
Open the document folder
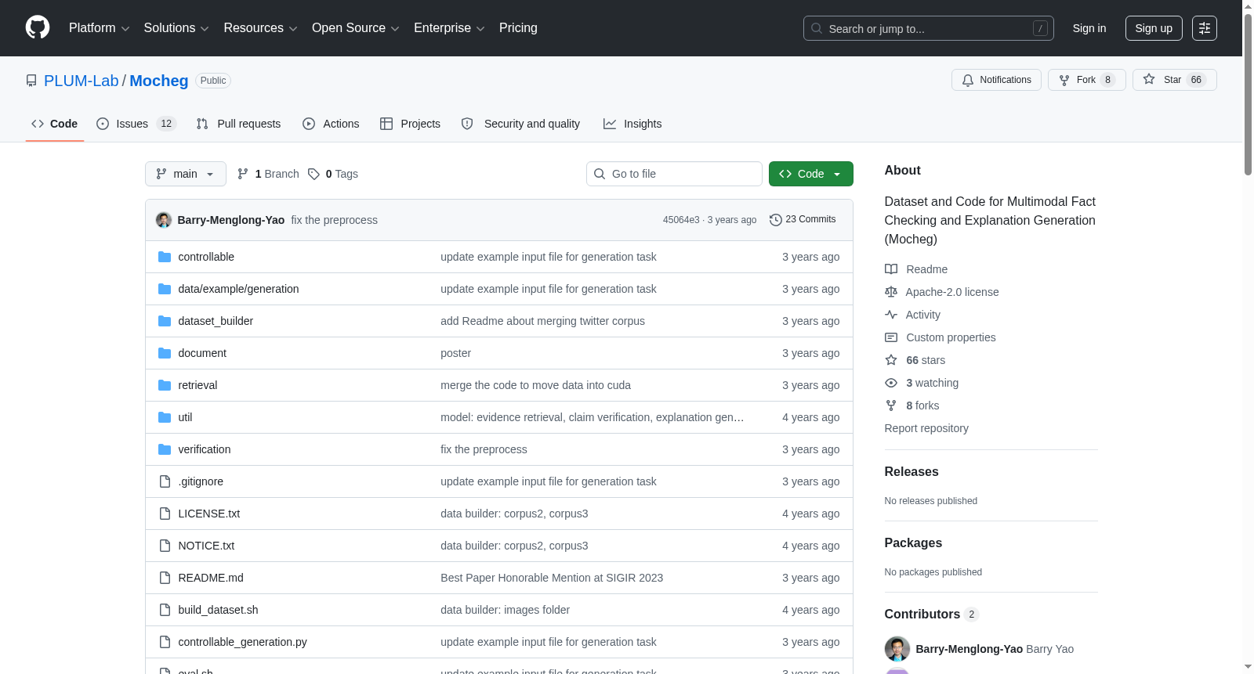click(x=202, y=353)
